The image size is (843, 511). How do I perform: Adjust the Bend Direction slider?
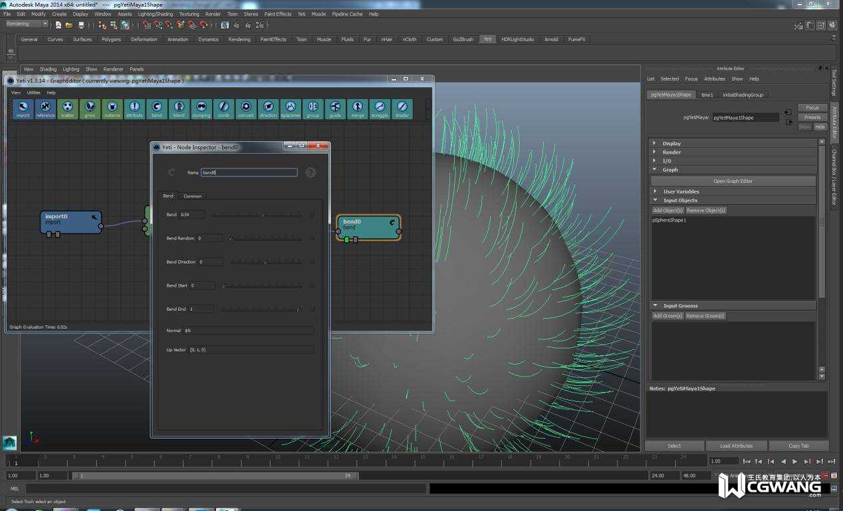click(266, 262)
